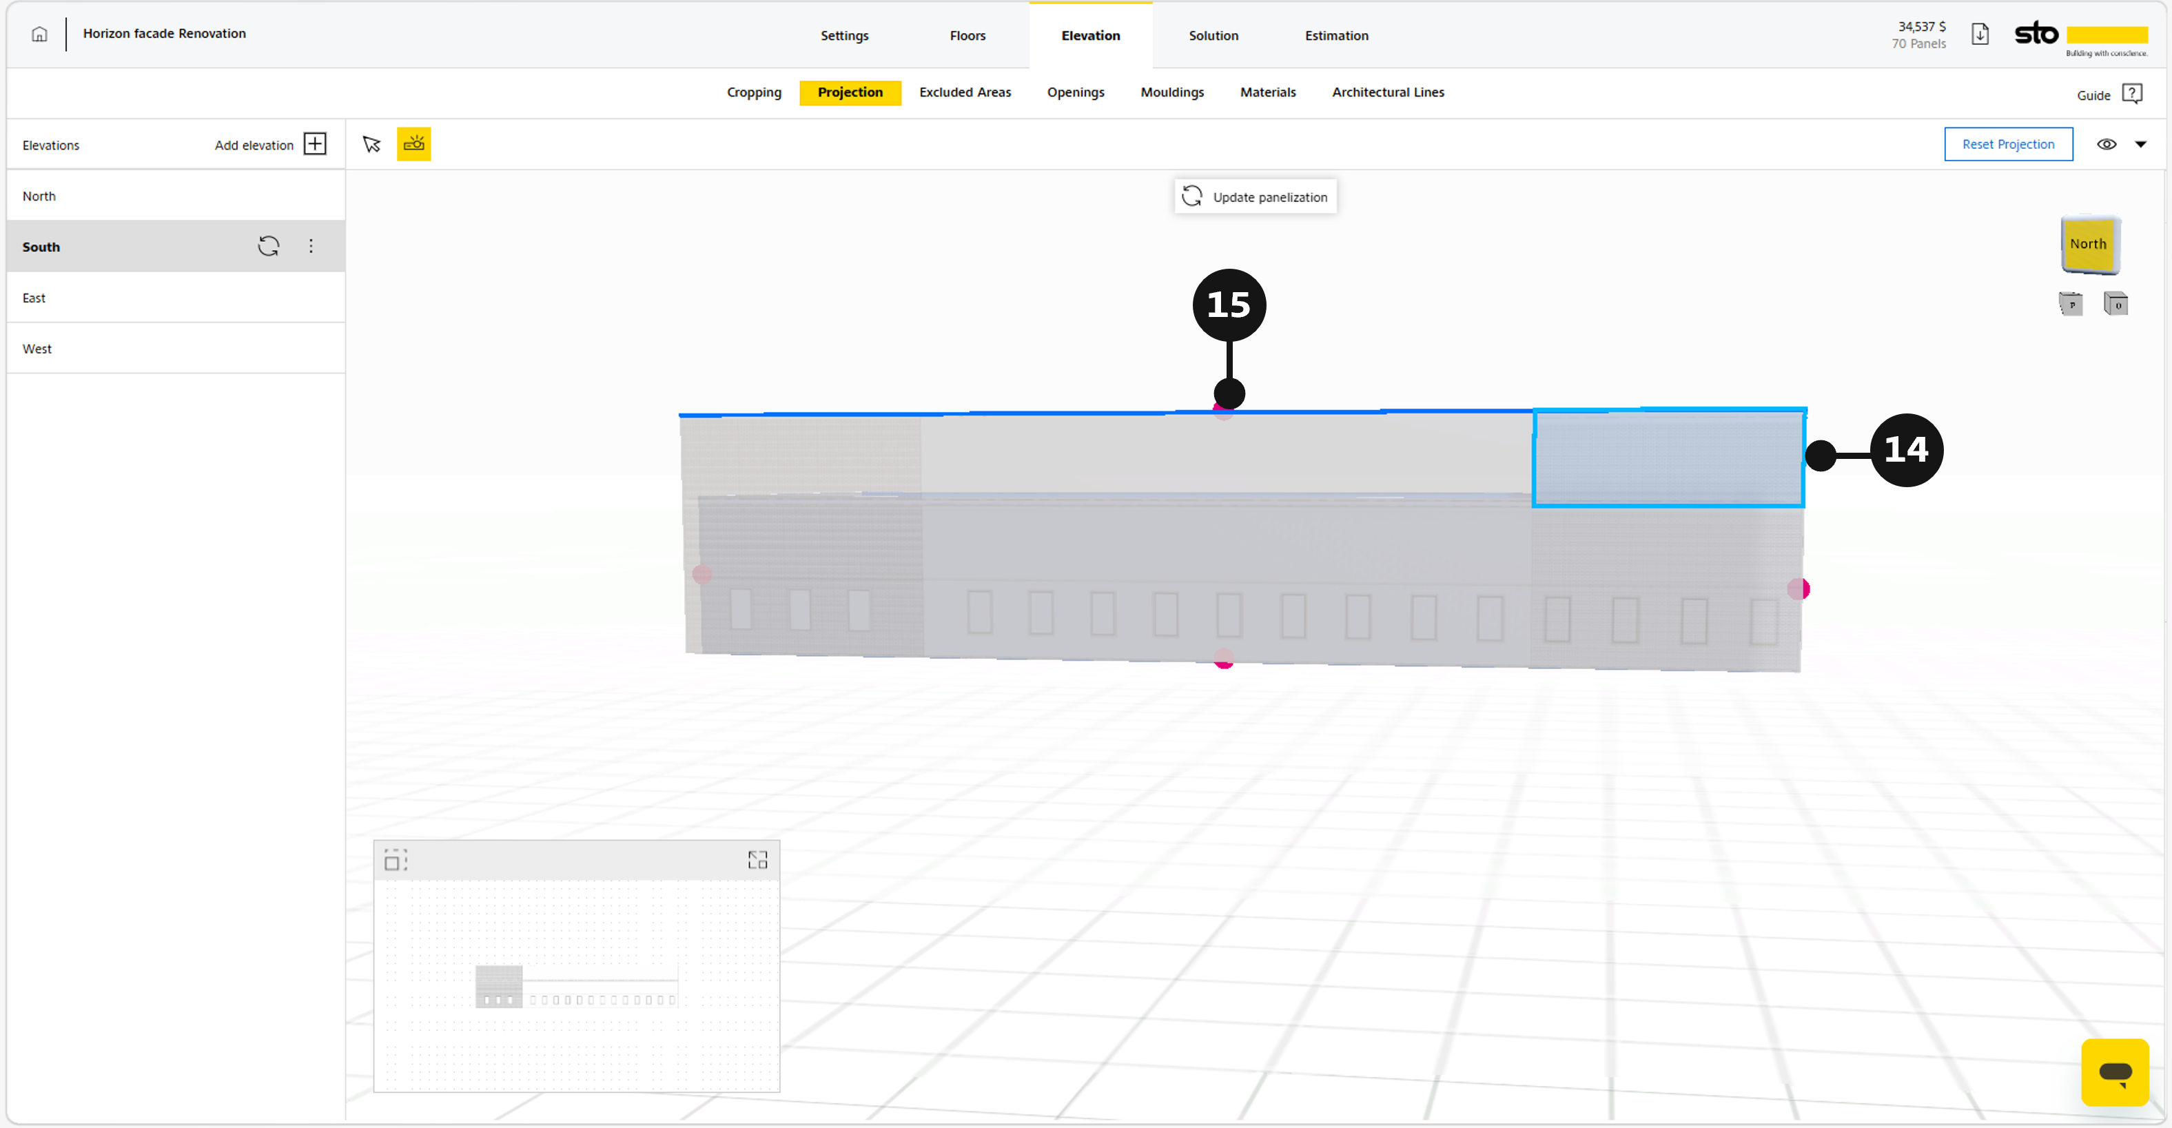The width and height of the screenshot is (2172, 1128).
Task: Select the Elevation tab
Action: click(1090, 35)
